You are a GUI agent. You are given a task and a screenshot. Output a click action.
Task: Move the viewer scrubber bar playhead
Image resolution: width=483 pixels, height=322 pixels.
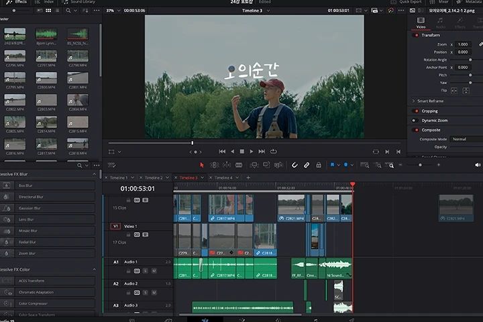tap(193, 143)
